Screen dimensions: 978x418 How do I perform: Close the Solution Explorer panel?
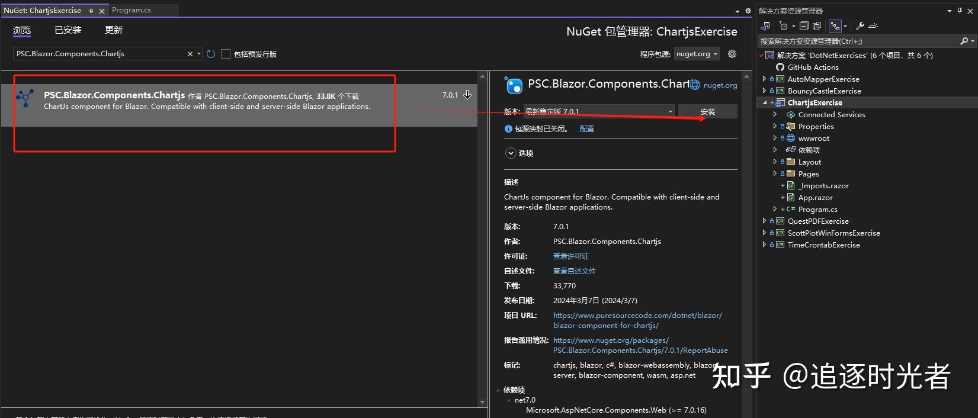971,11
